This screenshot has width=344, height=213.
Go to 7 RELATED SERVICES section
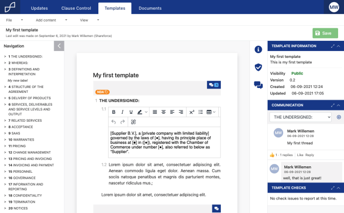25,120
